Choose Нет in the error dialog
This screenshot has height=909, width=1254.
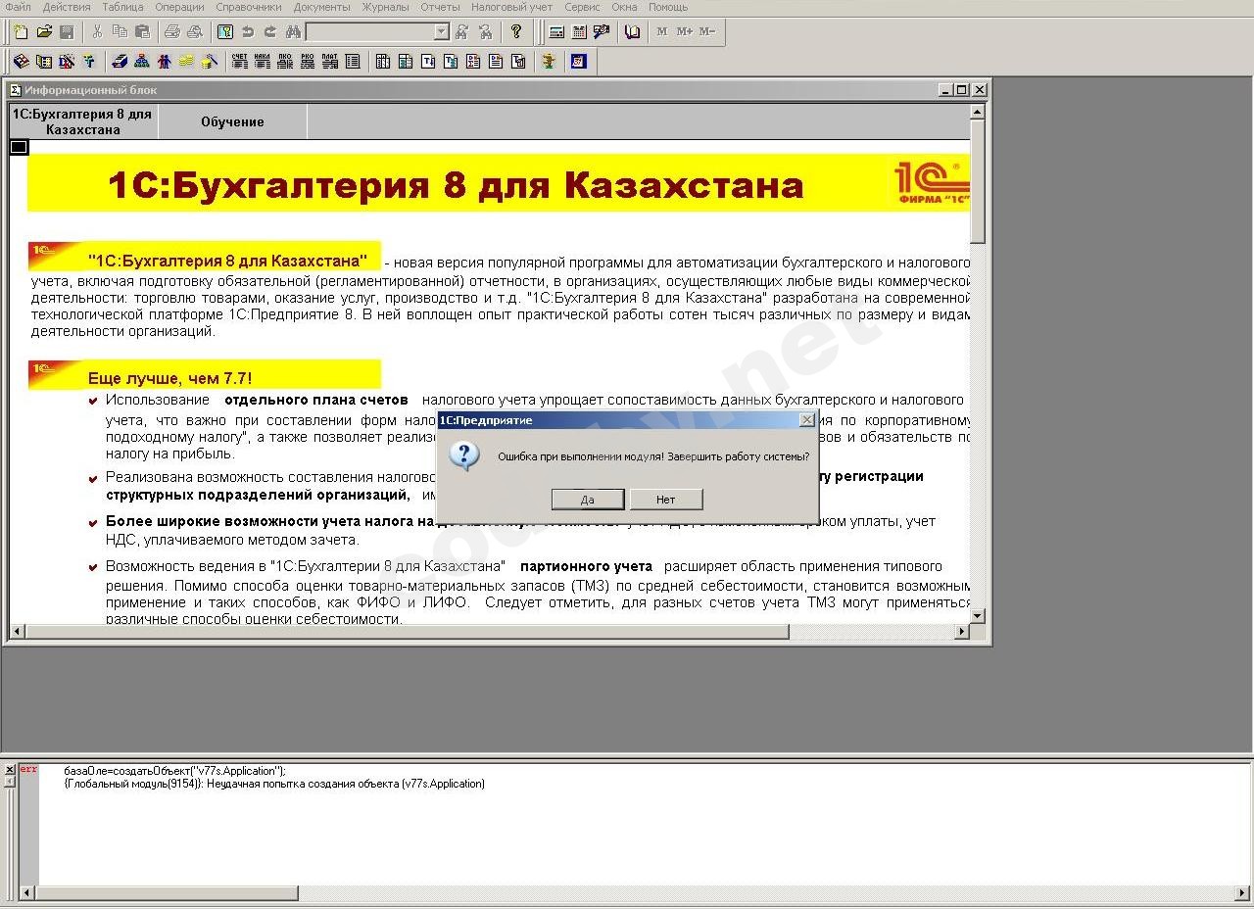point(666,500)
